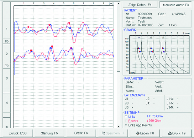
Task: Select the Links radio button
Action: 126,117
